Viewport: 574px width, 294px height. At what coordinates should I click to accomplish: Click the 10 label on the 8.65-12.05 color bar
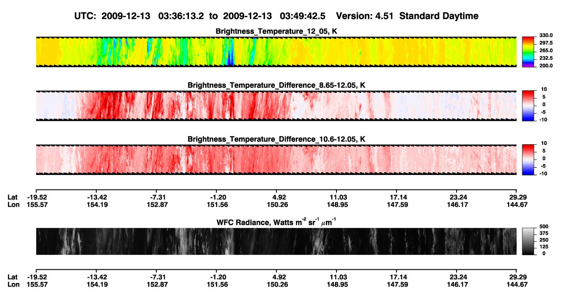(544, 89)
